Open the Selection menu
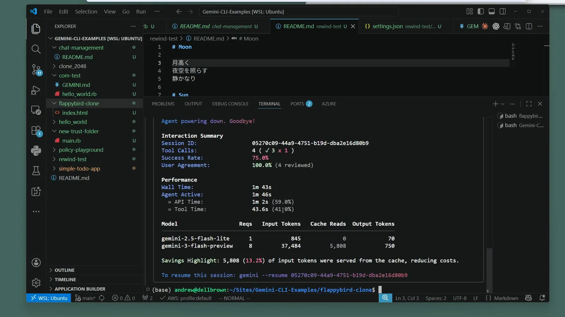The width and height of the screenshot is (565, 317). click(x=86, y=12)
